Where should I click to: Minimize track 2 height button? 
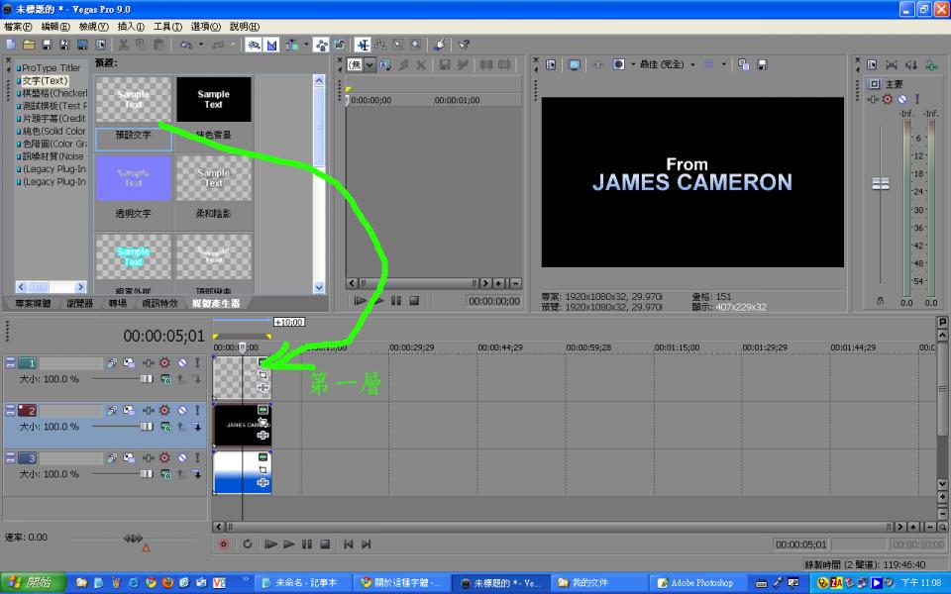[10, 411]
